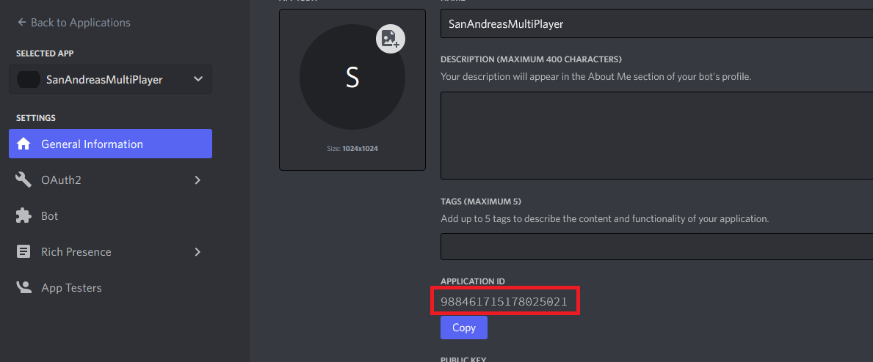873x362 pixels.
Task: Click the home icon beside General Information
Action: pos(23,144)
